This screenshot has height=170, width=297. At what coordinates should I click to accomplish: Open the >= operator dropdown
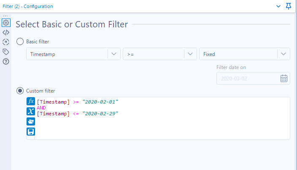pos(190,54)
